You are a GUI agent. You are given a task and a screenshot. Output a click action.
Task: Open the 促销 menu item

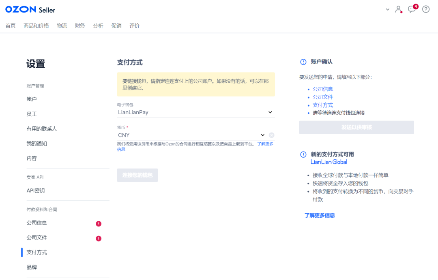(x=116, y=25)
